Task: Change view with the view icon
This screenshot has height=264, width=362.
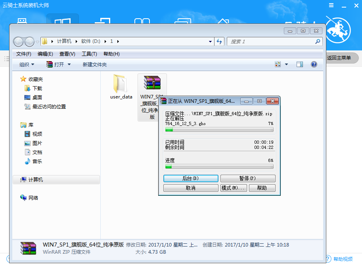Action: 278,64
